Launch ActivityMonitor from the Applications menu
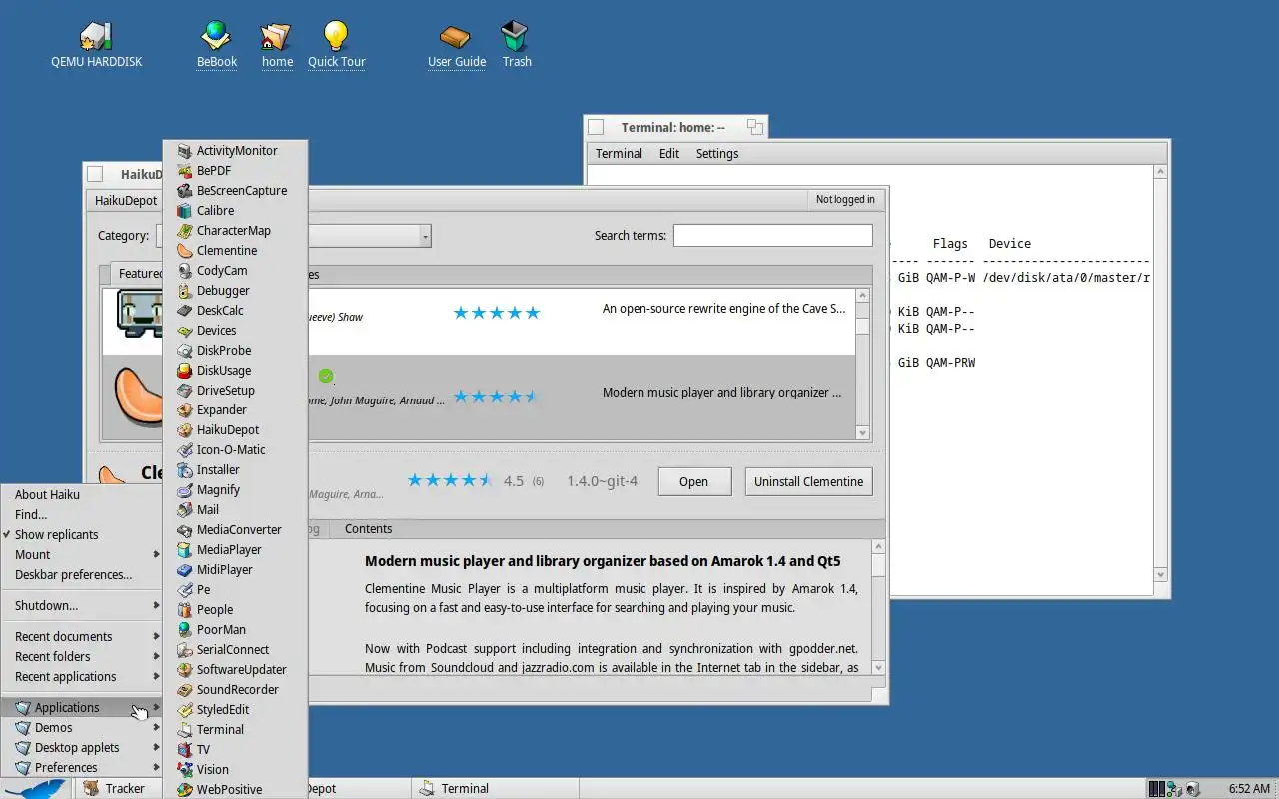This screenshot has width=1279, height=799. coord(235,150)
